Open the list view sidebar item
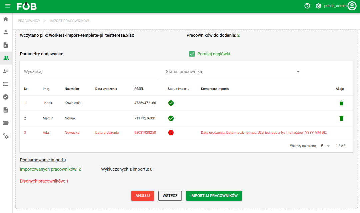Screen dimensions: 360x213 (6, 84)
